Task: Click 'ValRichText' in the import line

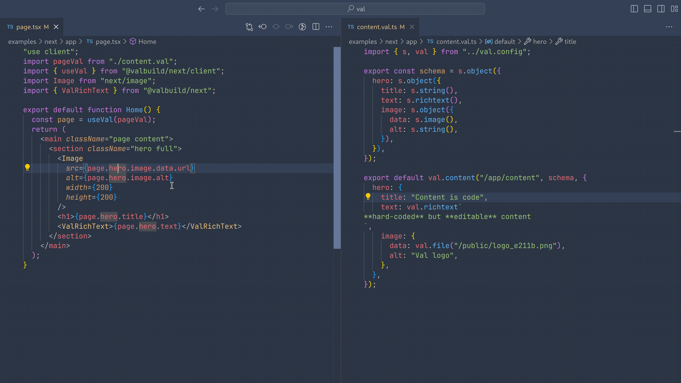Action: [85, 90]
